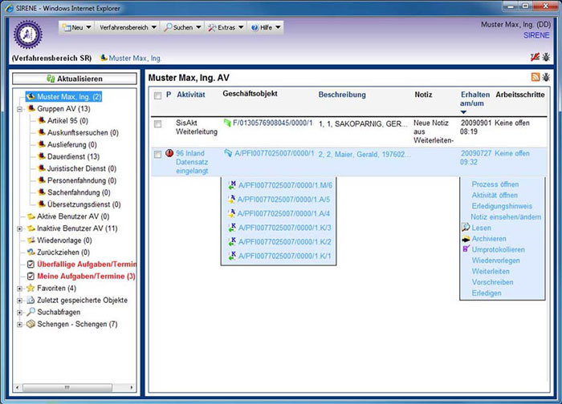The height and width of the screenshot is (404, 562).
Task: Click the Umprotokollieren icon
Action: click(466, 250)
